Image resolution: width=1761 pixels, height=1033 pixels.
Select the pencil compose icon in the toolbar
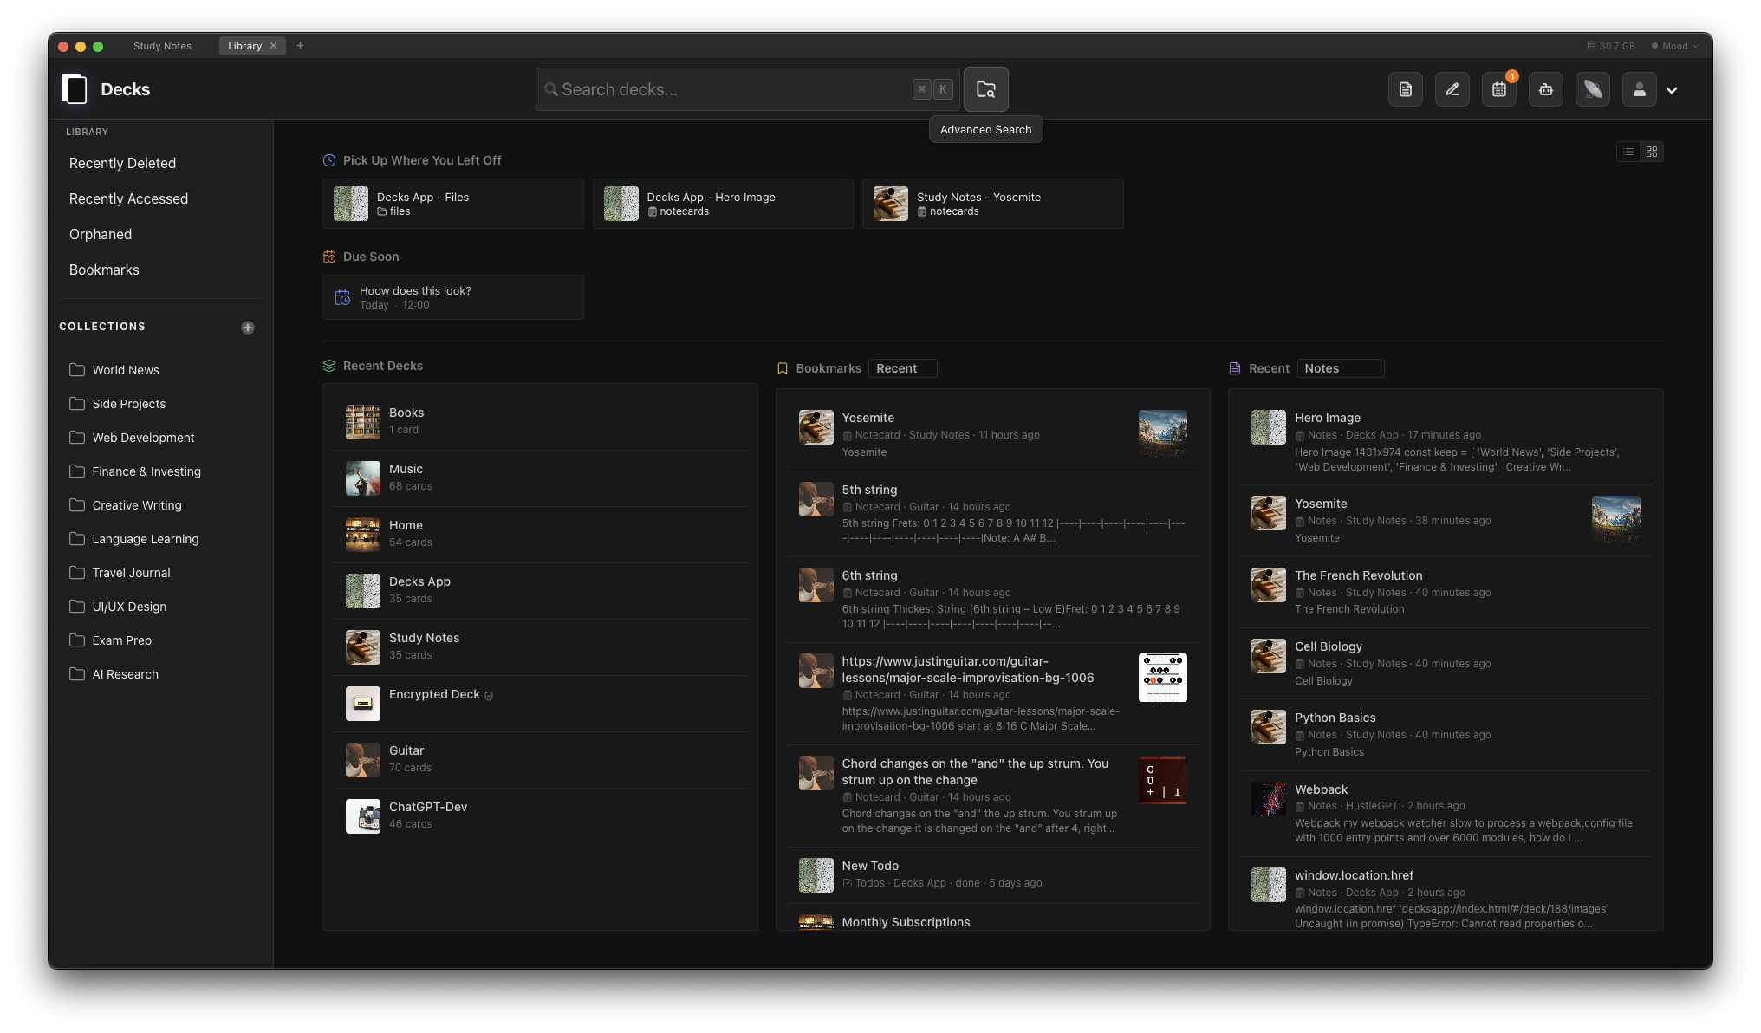(x=1452, y=88)
